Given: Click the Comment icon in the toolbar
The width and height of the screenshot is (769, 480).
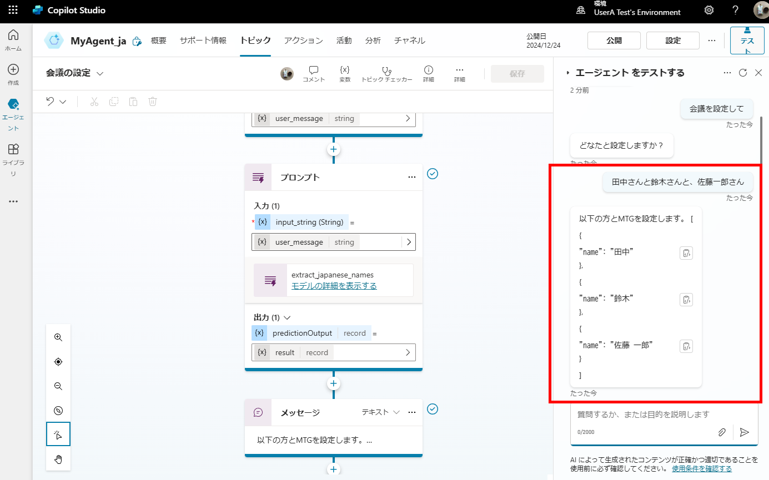Looking at the screenshot, I should click(314, 73).
